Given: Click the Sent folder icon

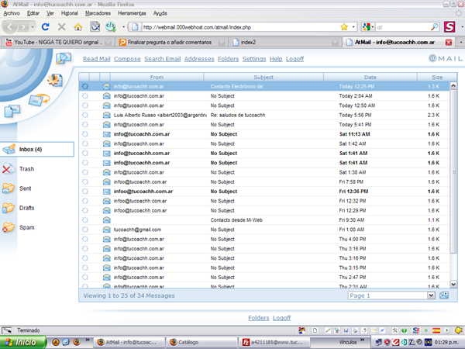Looking at the screenshot, I should click(x=8, y=188).
